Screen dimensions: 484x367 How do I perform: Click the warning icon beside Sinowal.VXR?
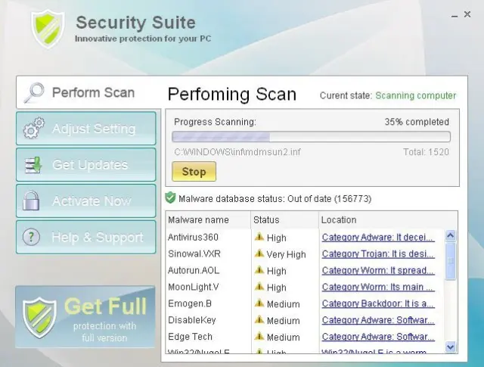coord(259,253)
